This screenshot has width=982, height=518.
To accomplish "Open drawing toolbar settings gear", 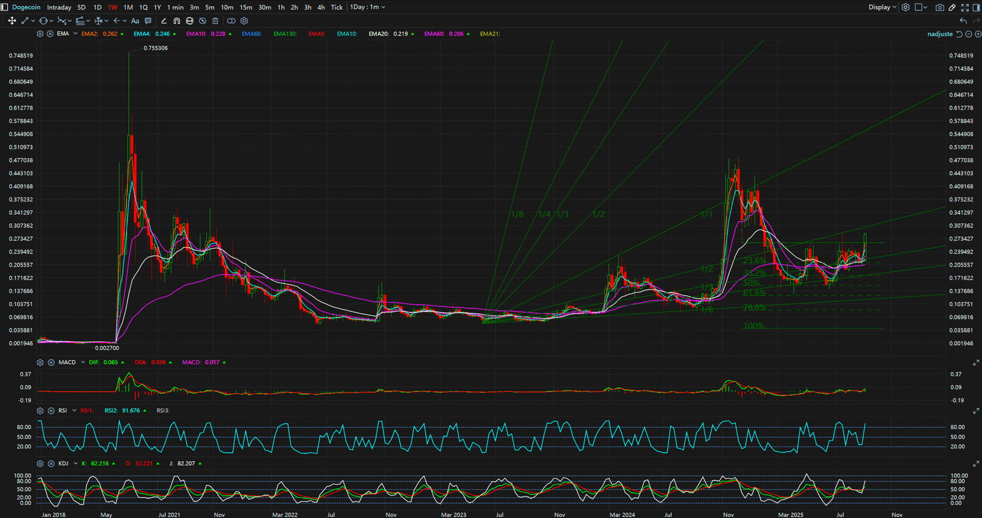I will click(244, 21).
